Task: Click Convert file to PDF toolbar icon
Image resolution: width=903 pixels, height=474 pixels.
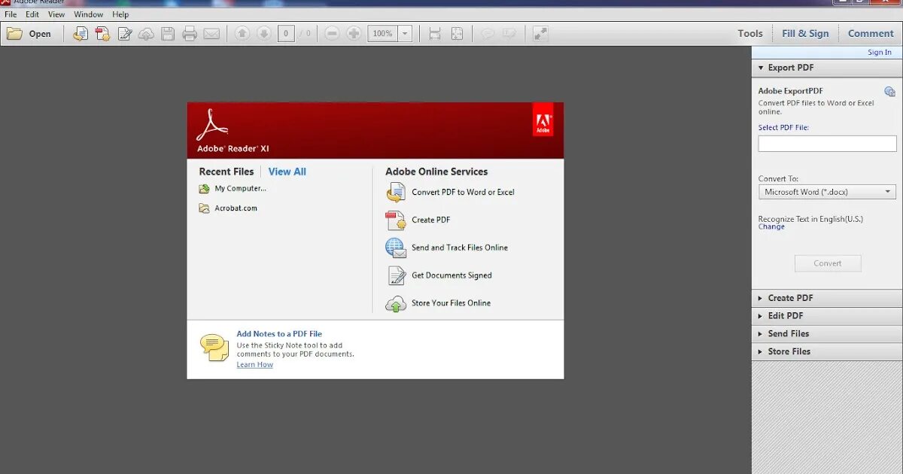Action: (x=81, y=34)
